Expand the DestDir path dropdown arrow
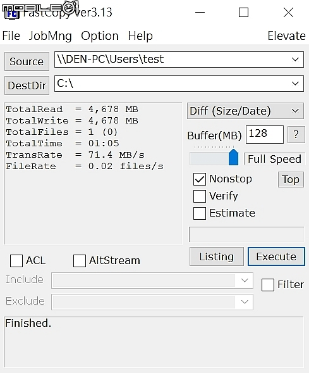Image resolution: width=309 pixels, height=373 pixels. pyautogui.click(x=295, y=84)
